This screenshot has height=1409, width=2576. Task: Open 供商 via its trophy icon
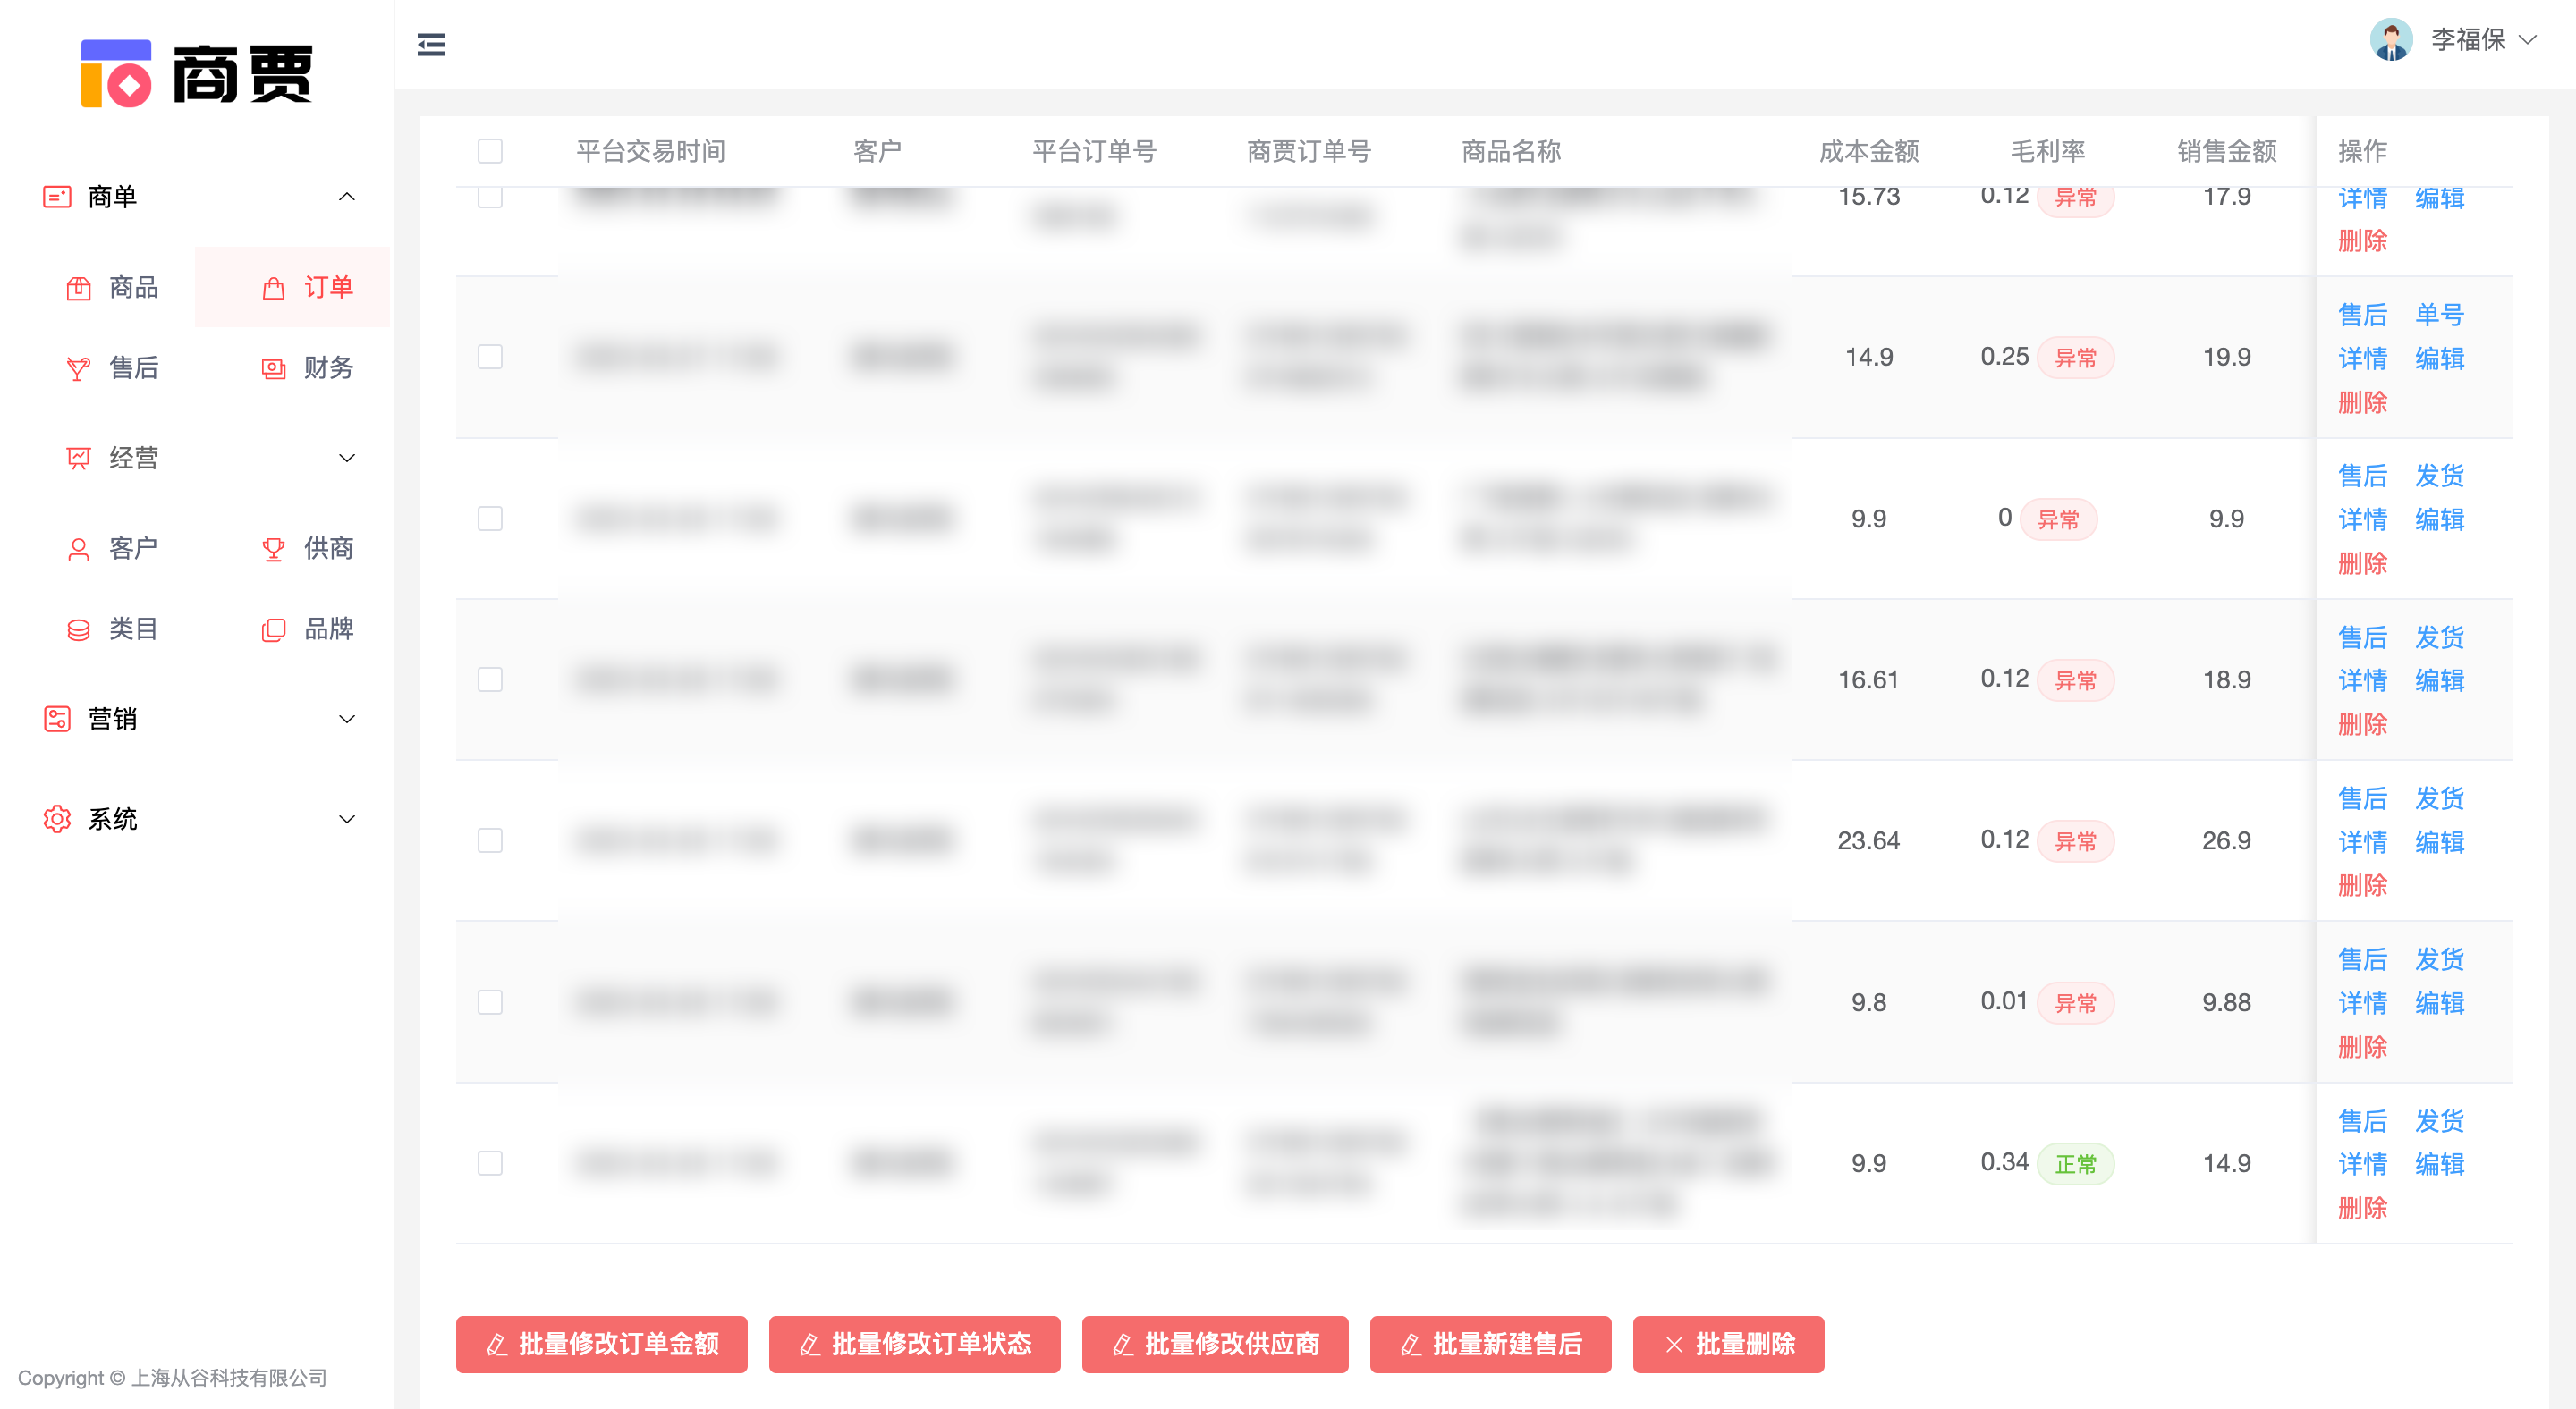coord(273,550)
